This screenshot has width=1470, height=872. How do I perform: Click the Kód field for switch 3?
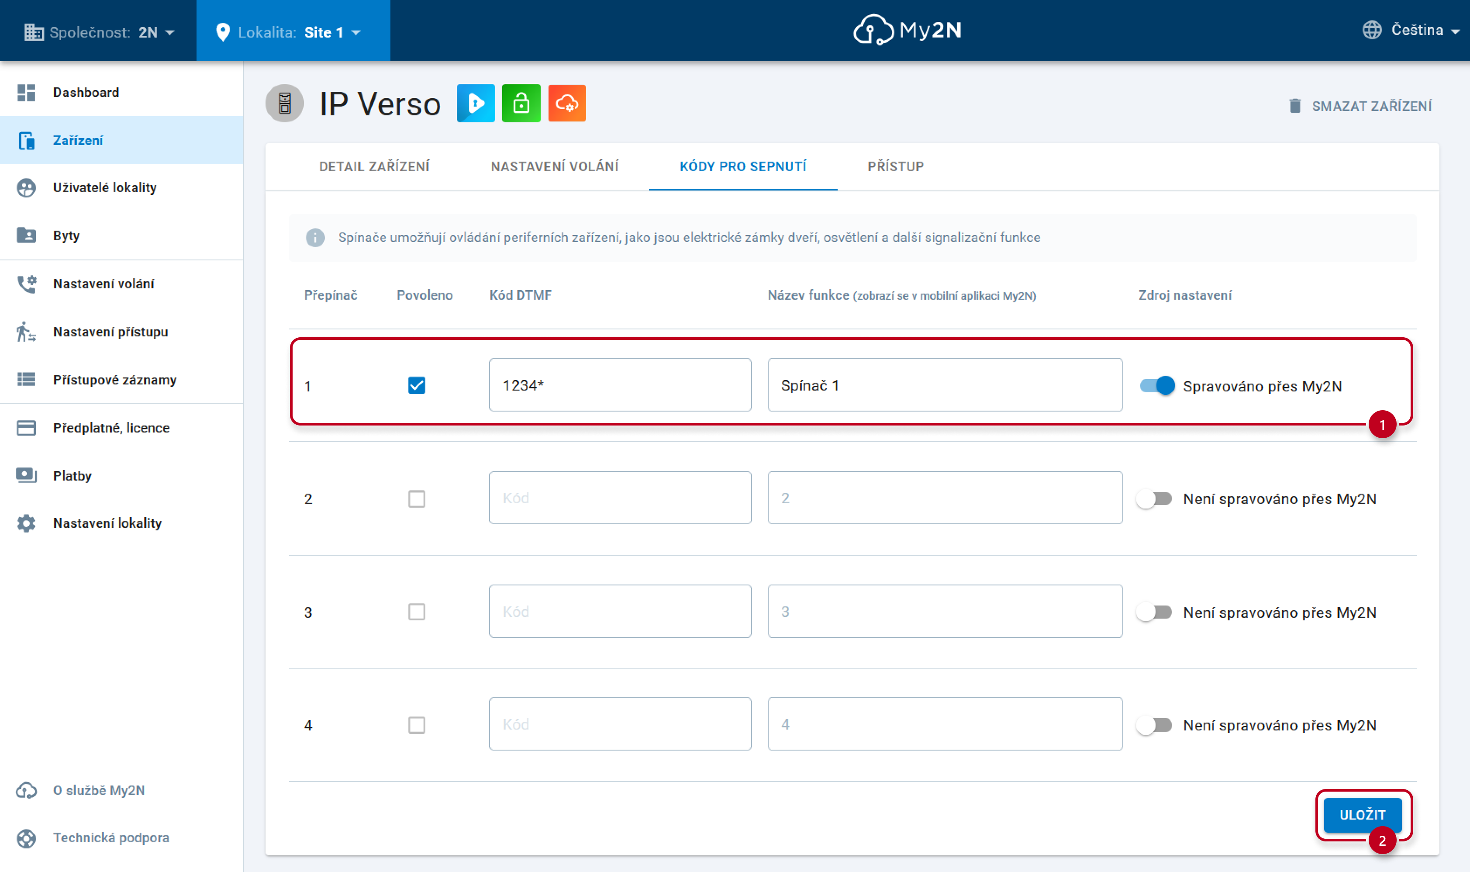(x=620, y=612)
